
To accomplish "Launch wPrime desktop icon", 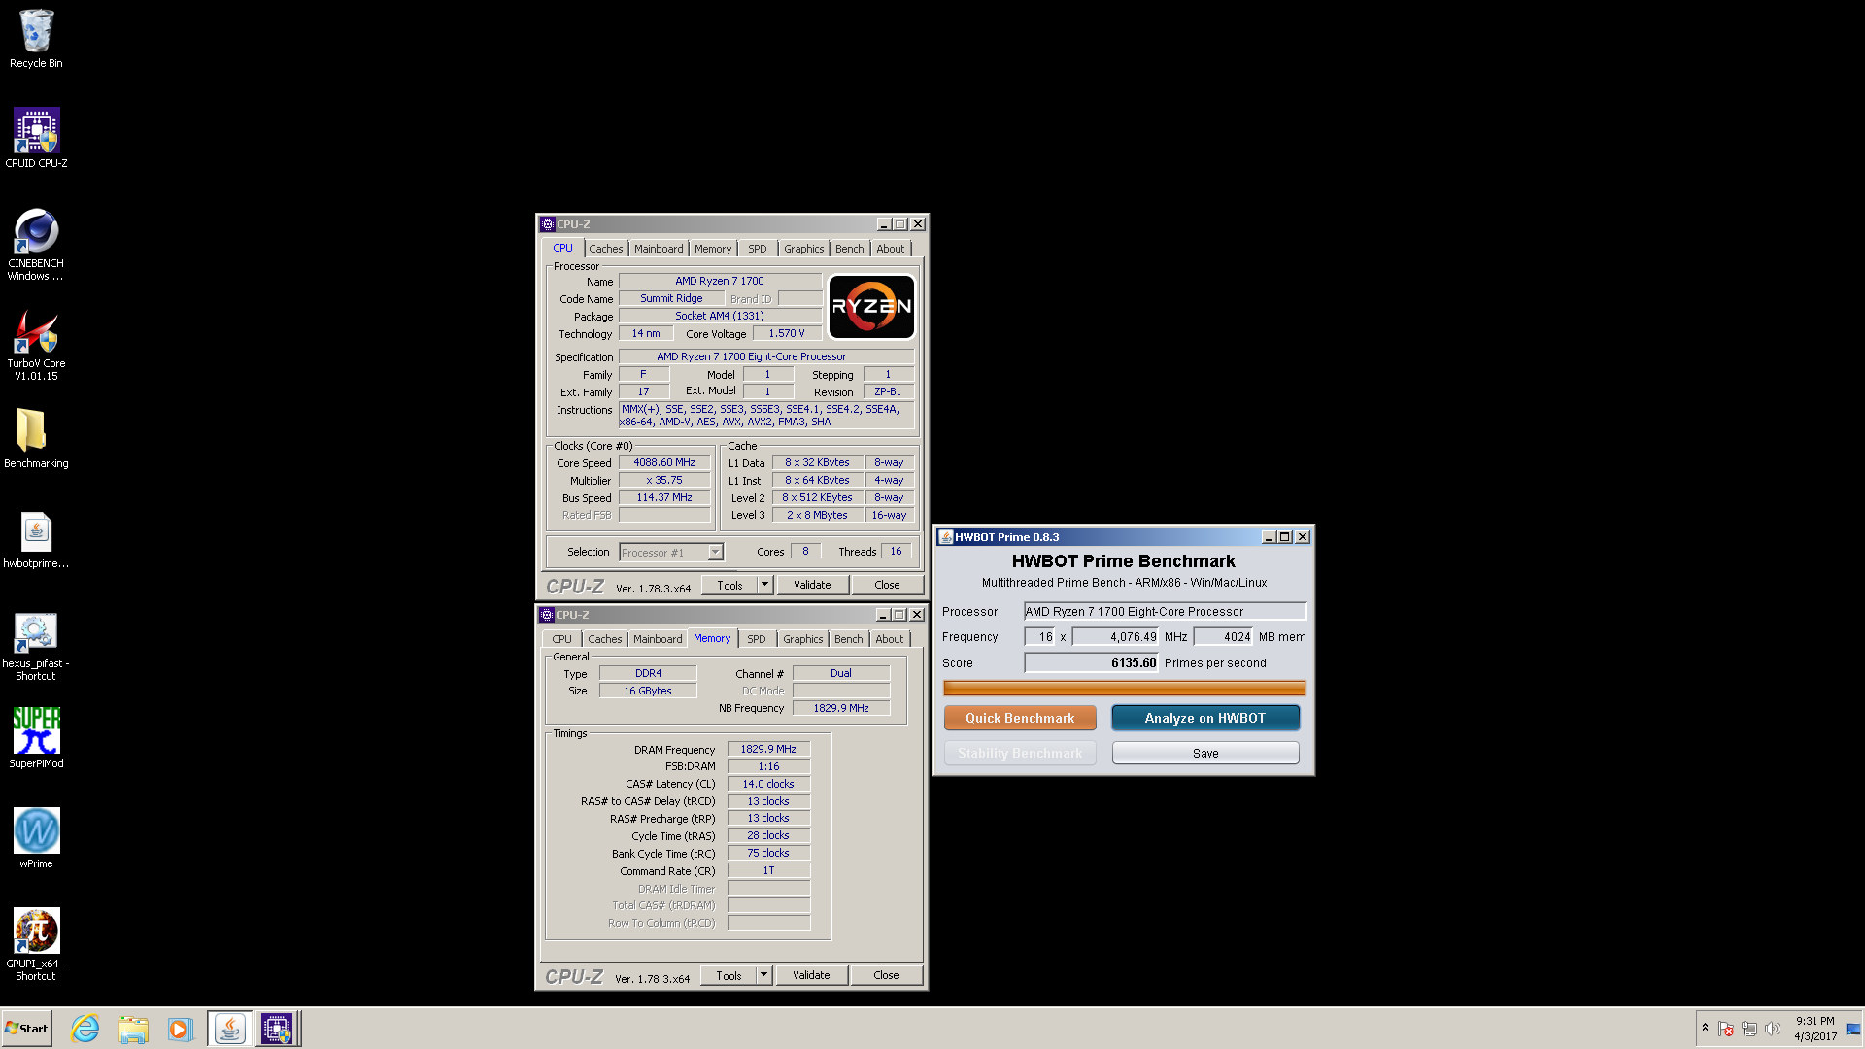I will pyautogui.click(x=36, y=838).
